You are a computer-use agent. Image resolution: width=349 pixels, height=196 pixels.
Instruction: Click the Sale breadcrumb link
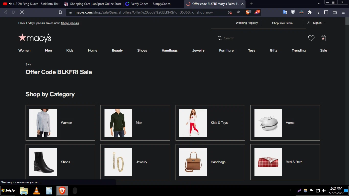pos(28,64)
